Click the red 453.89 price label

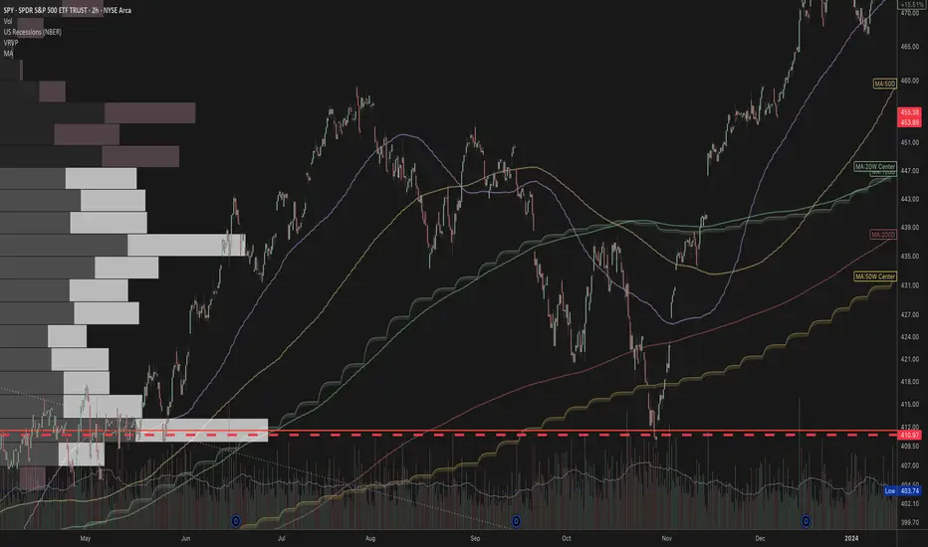910,121
